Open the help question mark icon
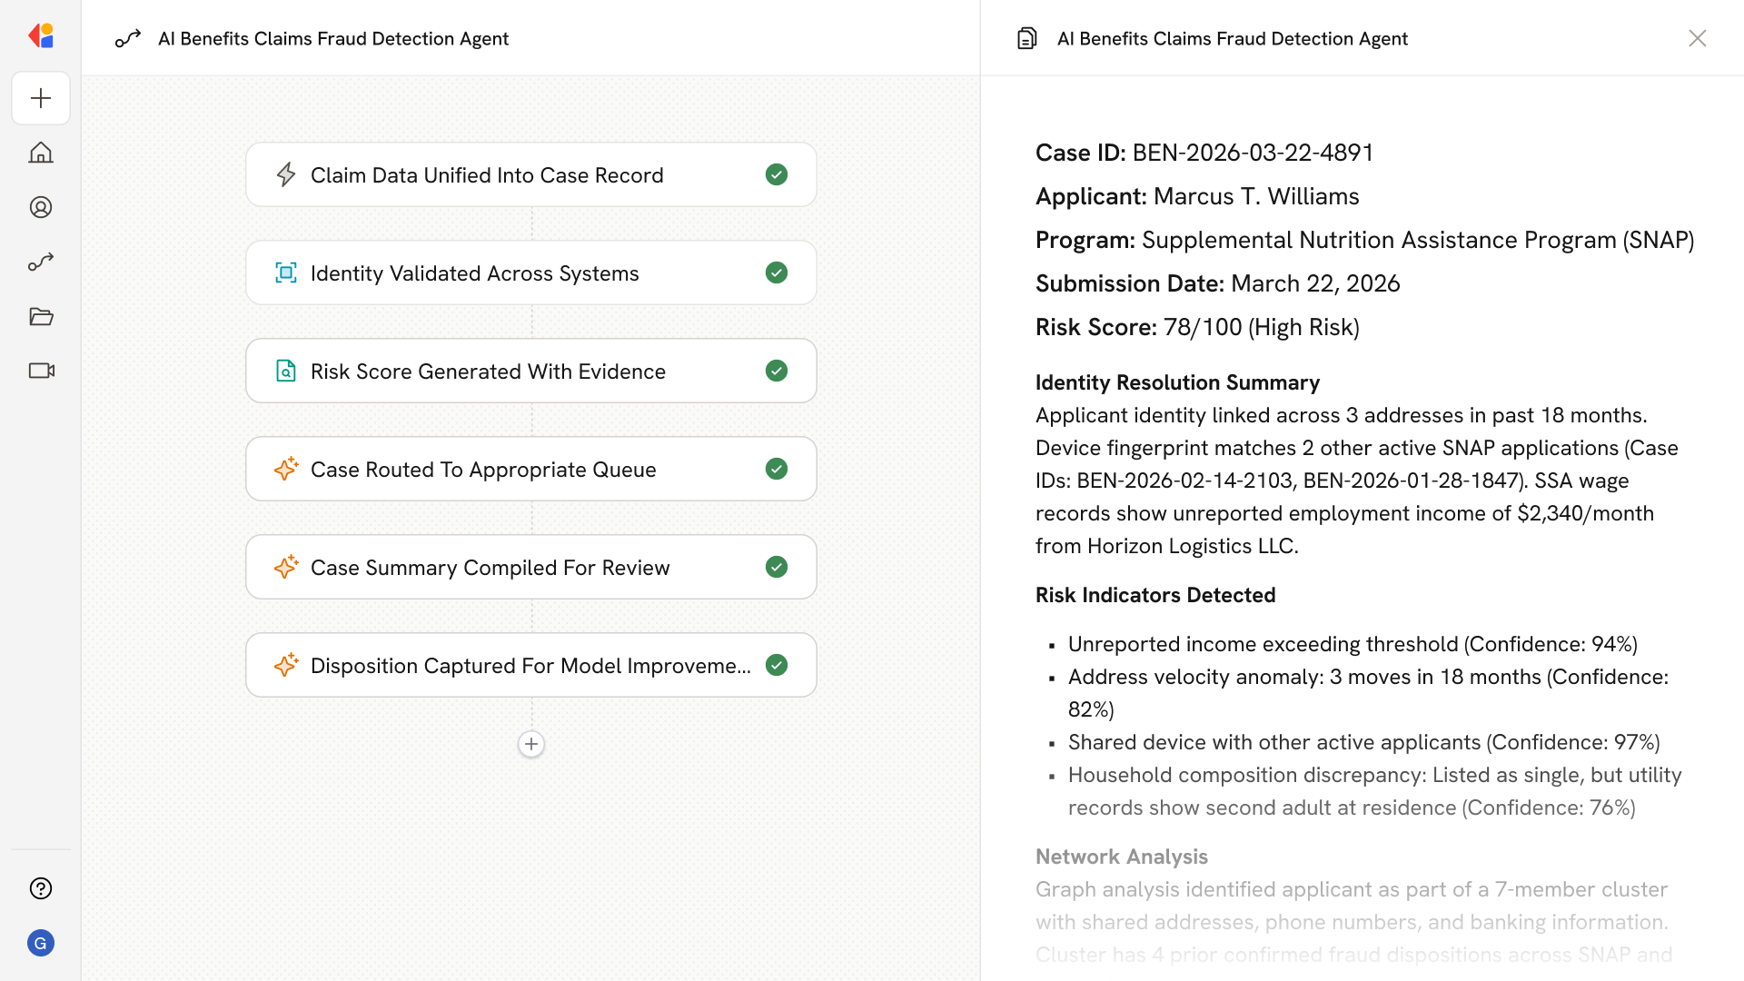1744x981 pixels. [41, 888]
